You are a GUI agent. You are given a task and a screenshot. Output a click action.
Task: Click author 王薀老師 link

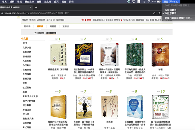[62, 75]
